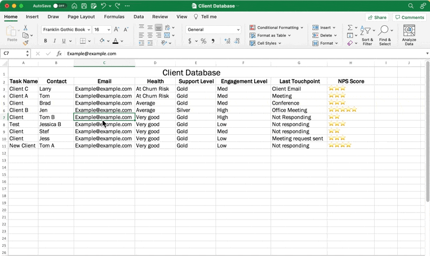Image resolution: width=430 pixels, height=256 pixels.
Task: Click the Format Painter brush icon
Action: point(25,43)
